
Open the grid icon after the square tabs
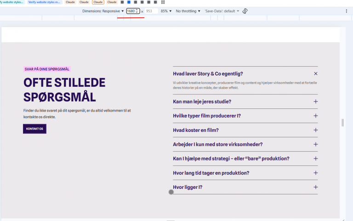coord(163,2)
